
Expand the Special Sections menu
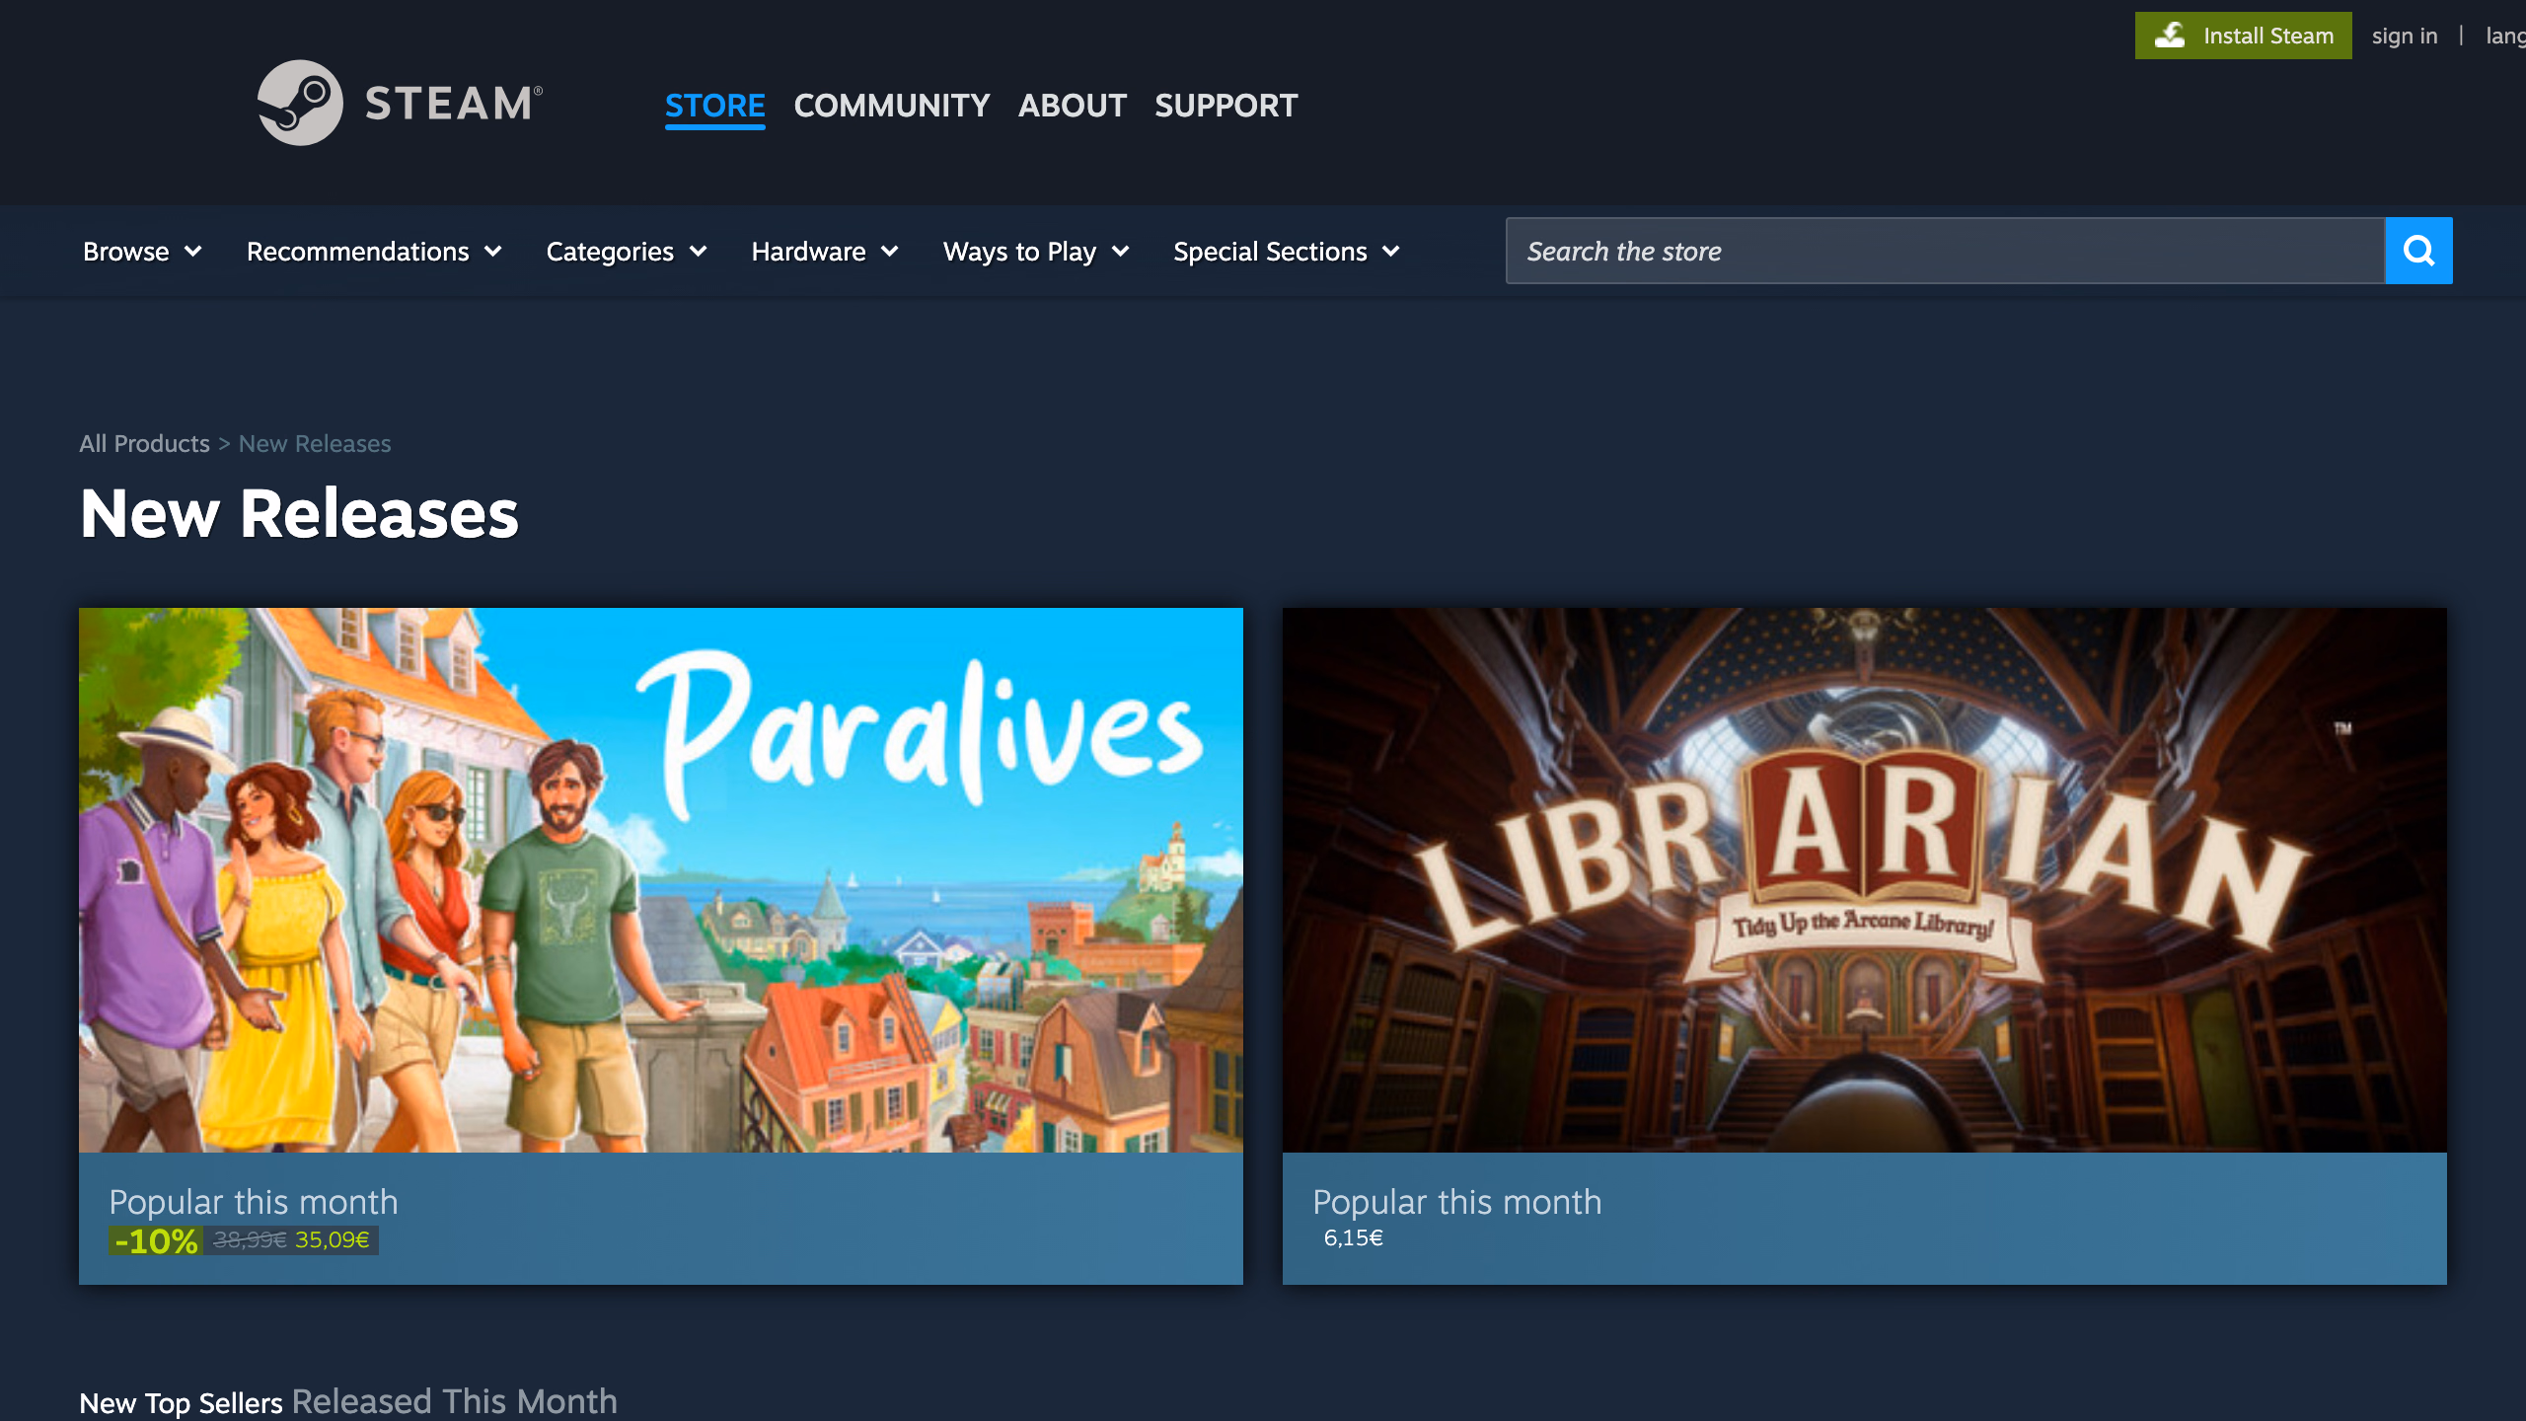1287,252
